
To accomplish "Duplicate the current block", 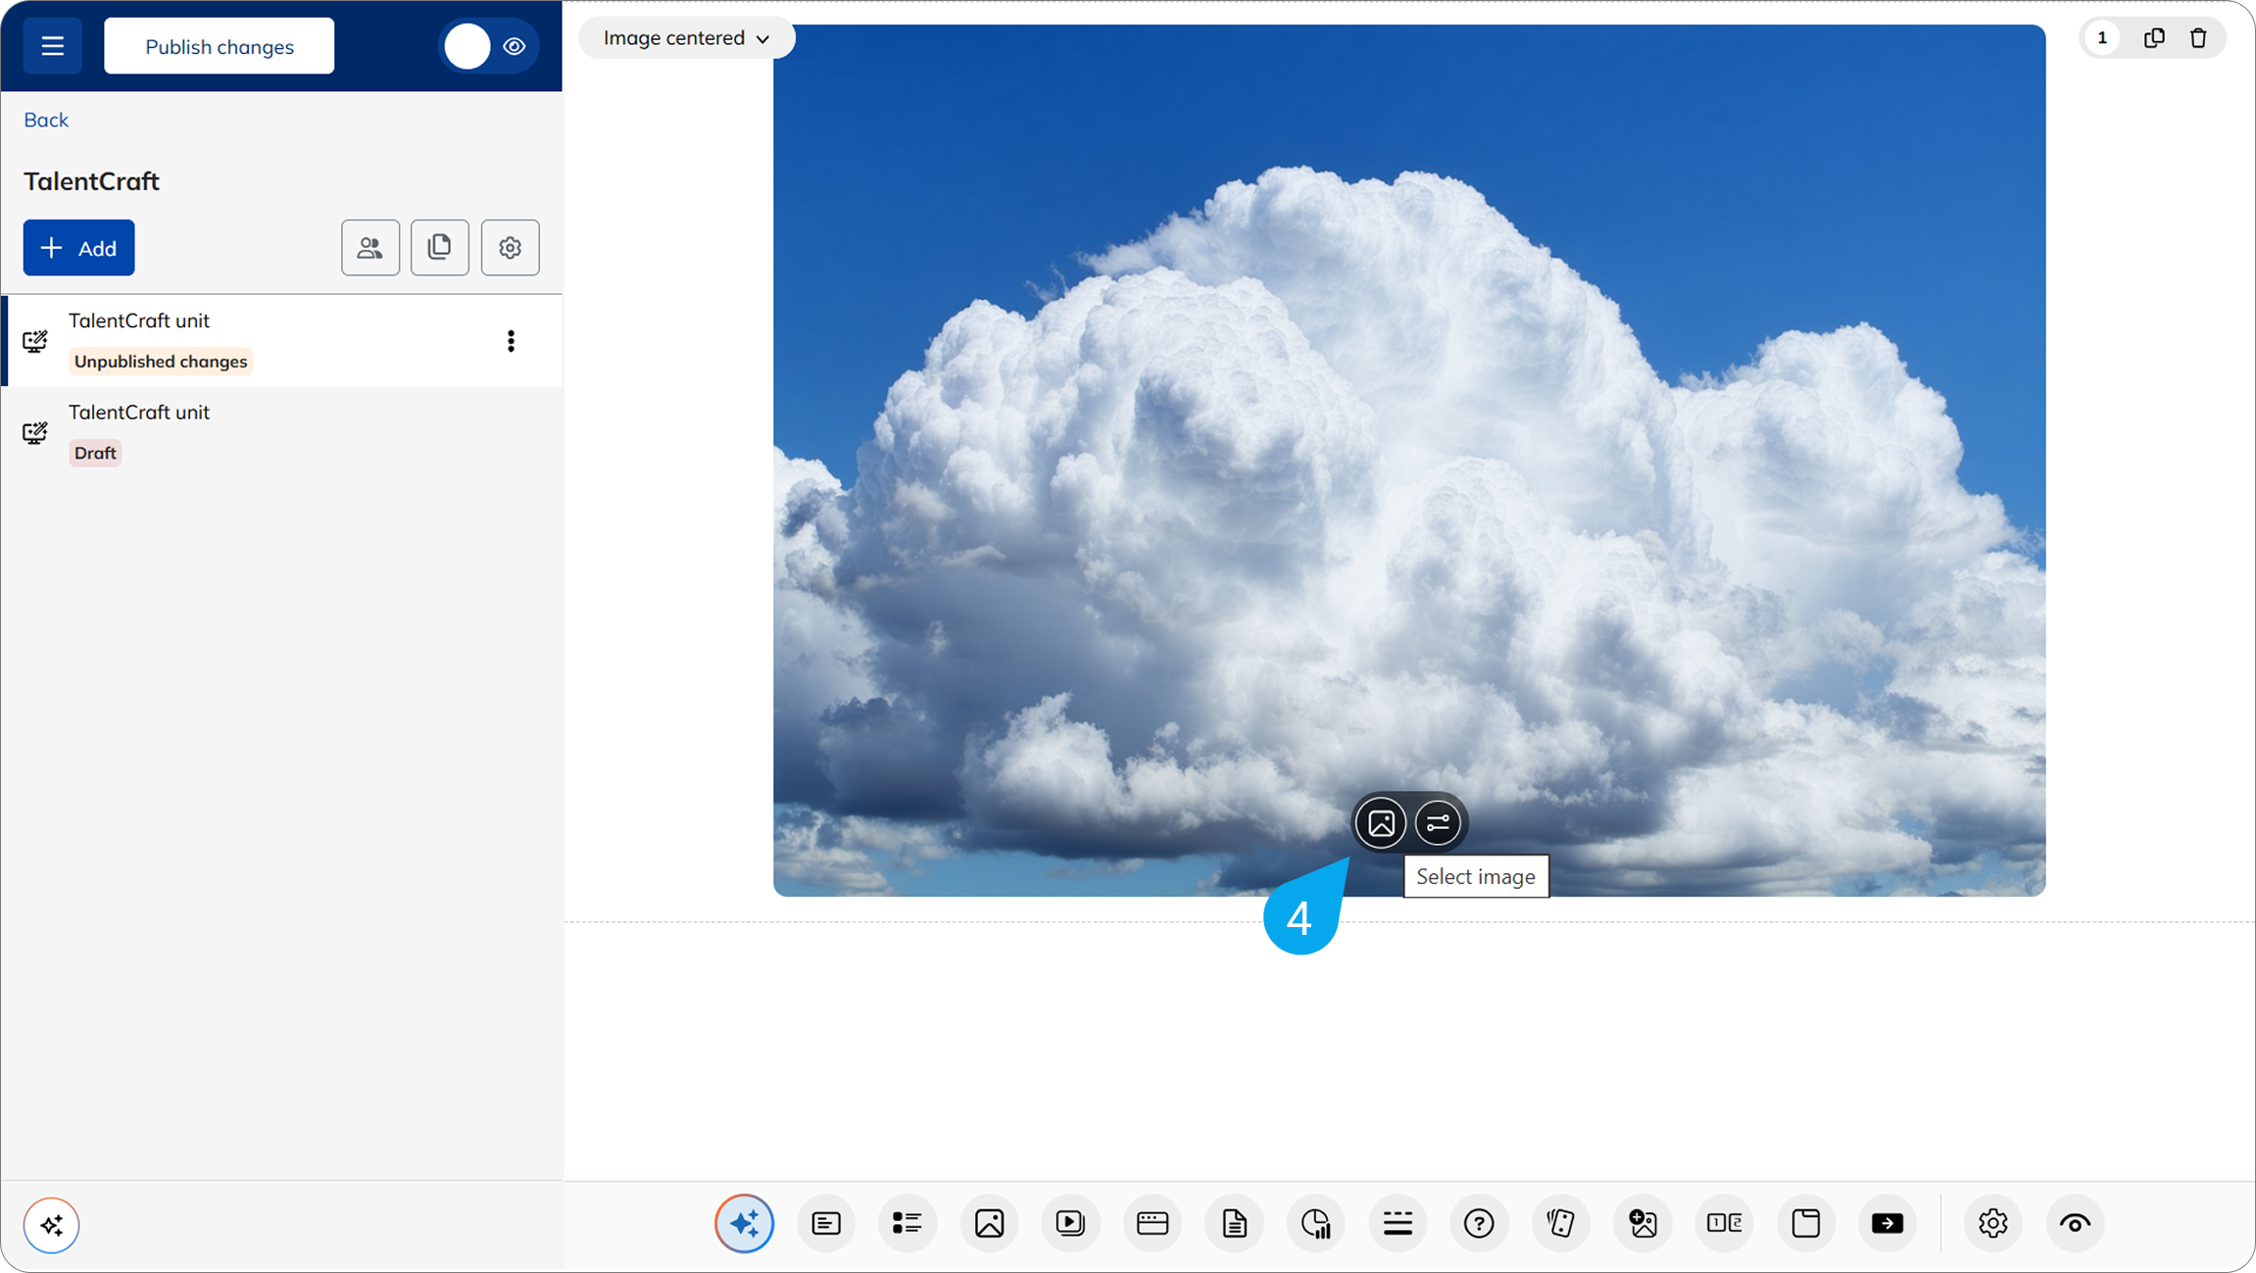I will [x=2154, y=38].
